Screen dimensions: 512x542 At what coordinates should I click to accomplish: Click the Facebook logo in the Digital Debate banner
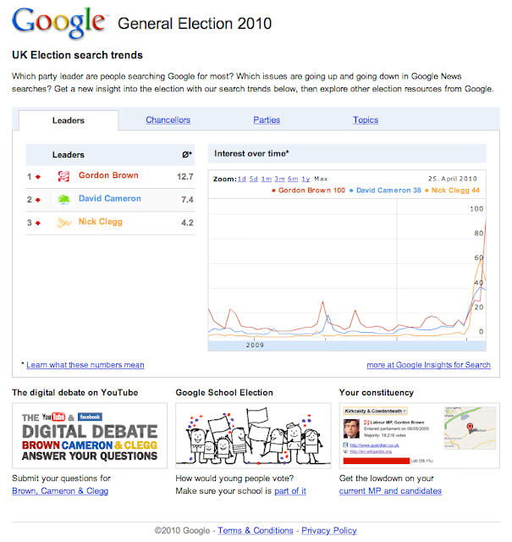pos(91,417)
